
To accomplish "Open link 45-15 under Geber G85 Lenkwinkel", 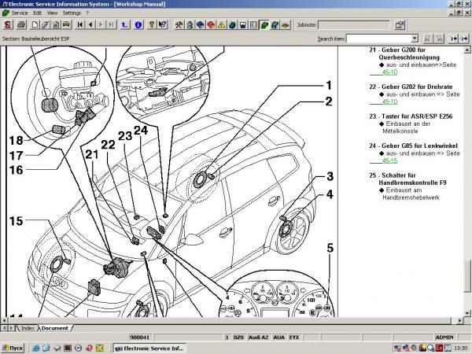I will [x=390, y=160].
